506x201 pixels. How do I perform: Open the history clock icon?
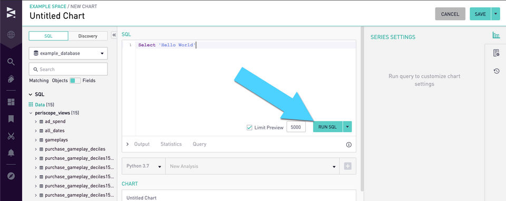pos(497,71)
